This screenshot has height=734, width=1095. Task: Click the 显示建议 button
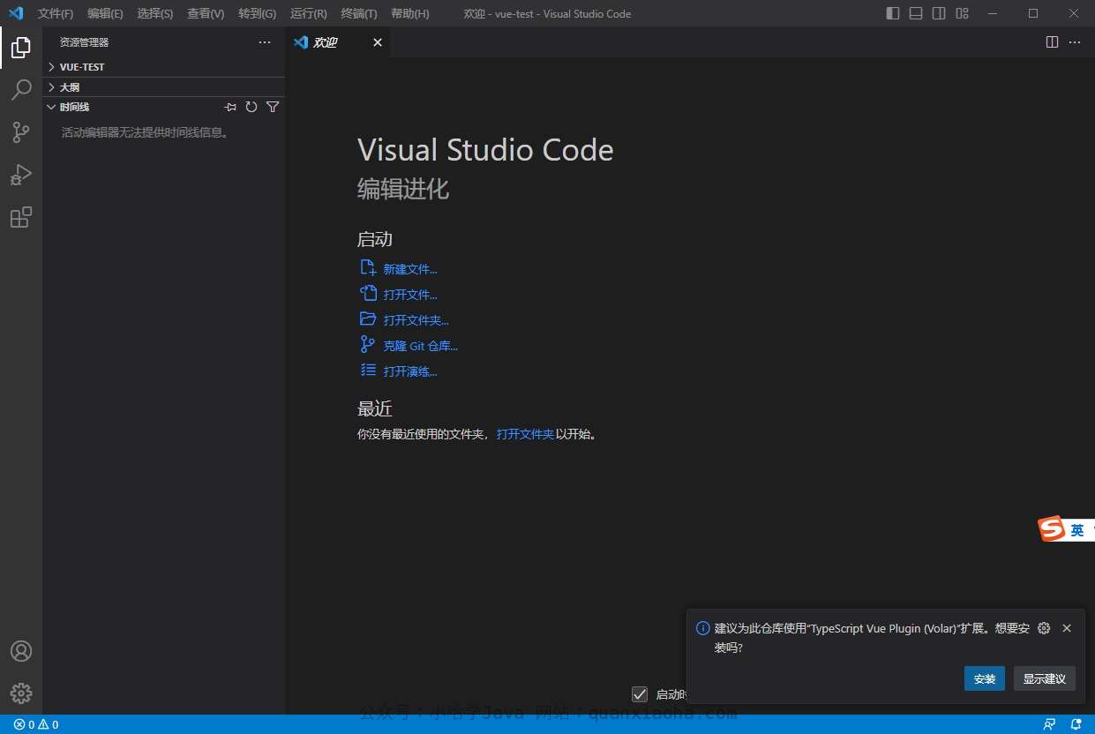click(x=1045, y=678)
